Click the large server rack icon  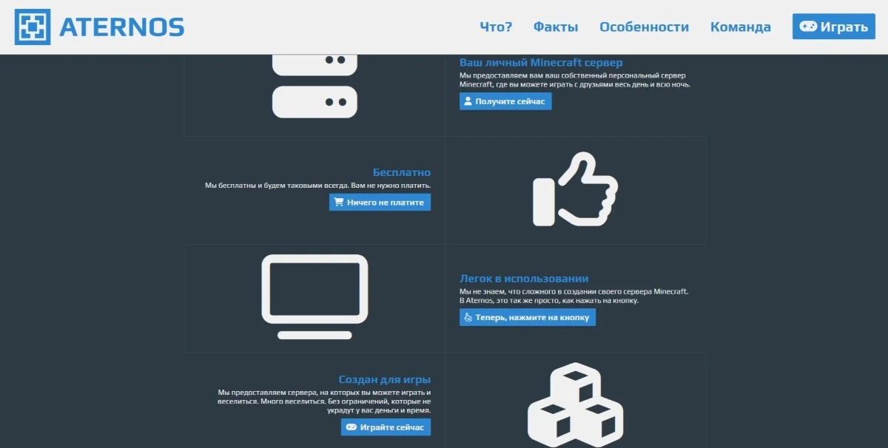[x=314, y=86]
